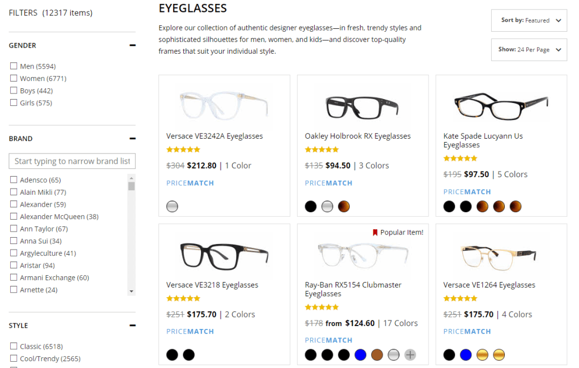Open the Kate Spade Lucyann Us Eyeglasses link
Screen dimensions: 579x368
coord(483,140)
